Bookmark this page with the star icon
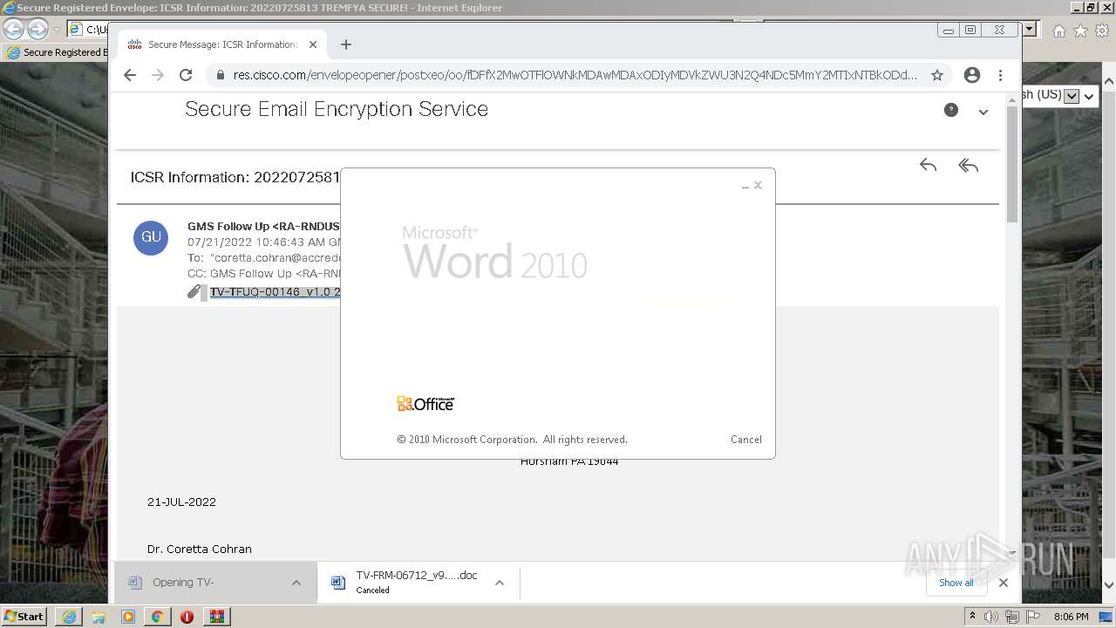The height and width of the screenshot is (628, 1116). (937, 75)
